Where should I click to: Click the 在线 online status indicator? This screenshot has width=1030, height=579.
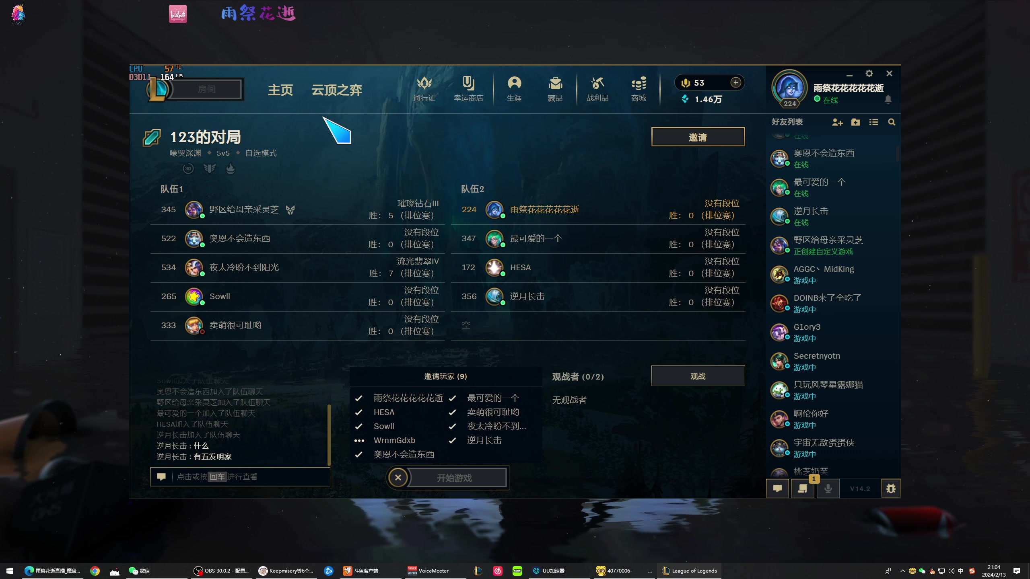point(826,100)
